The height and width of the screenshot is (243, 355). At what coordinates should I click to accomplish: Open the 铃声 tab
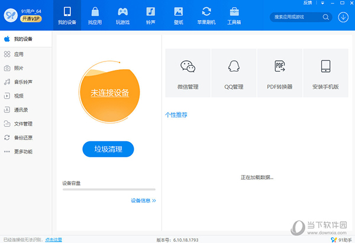(x=150, y=15)
